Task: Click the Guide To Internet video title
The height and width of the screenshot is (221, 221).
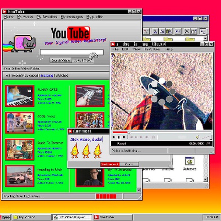Action: [50, 143]
